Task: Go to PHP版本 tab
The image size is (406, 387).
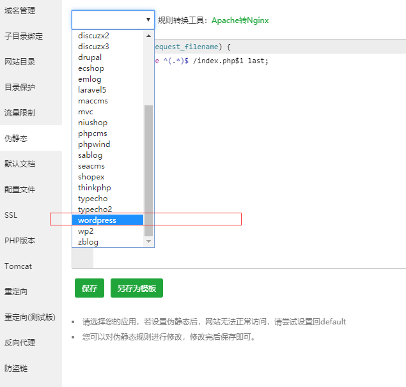Action: point(19,241)
